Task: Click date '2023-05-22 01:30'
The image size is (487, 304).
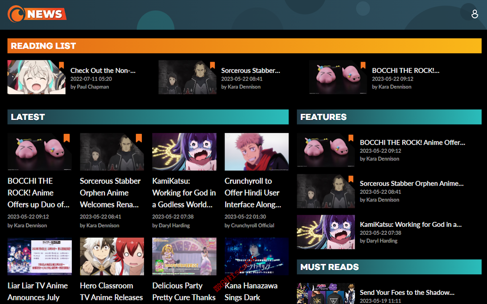Action: point(245,217)
